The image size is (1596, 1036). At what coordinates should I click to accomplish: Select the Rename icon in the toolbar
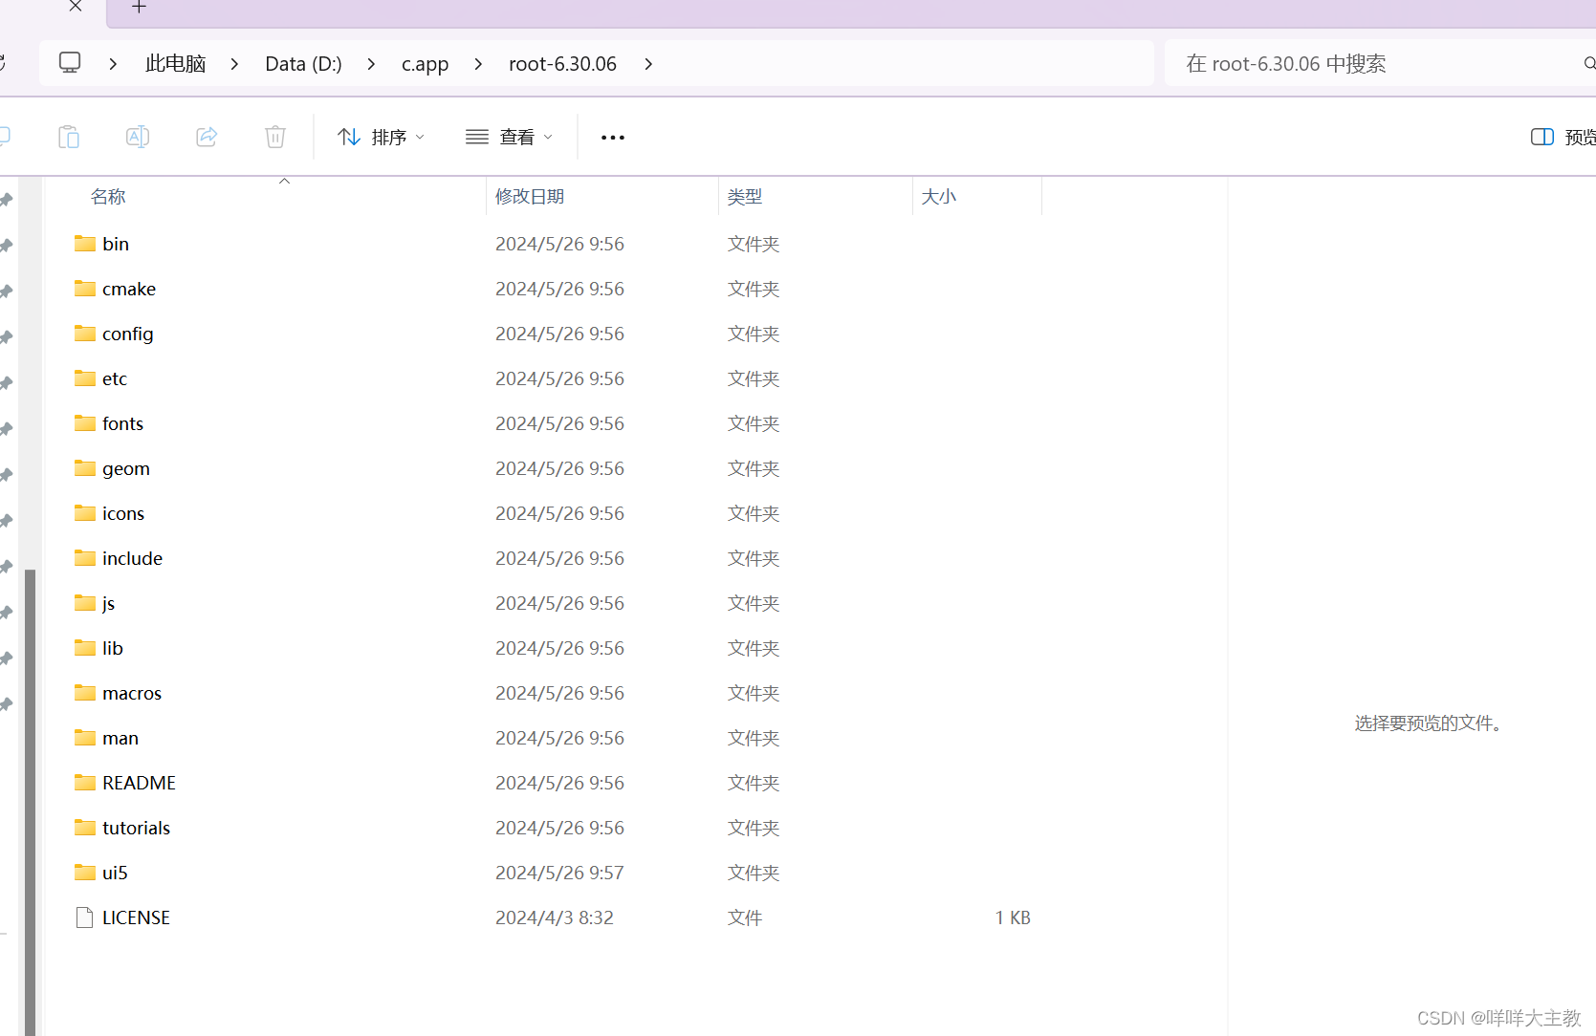coord(137,137)
